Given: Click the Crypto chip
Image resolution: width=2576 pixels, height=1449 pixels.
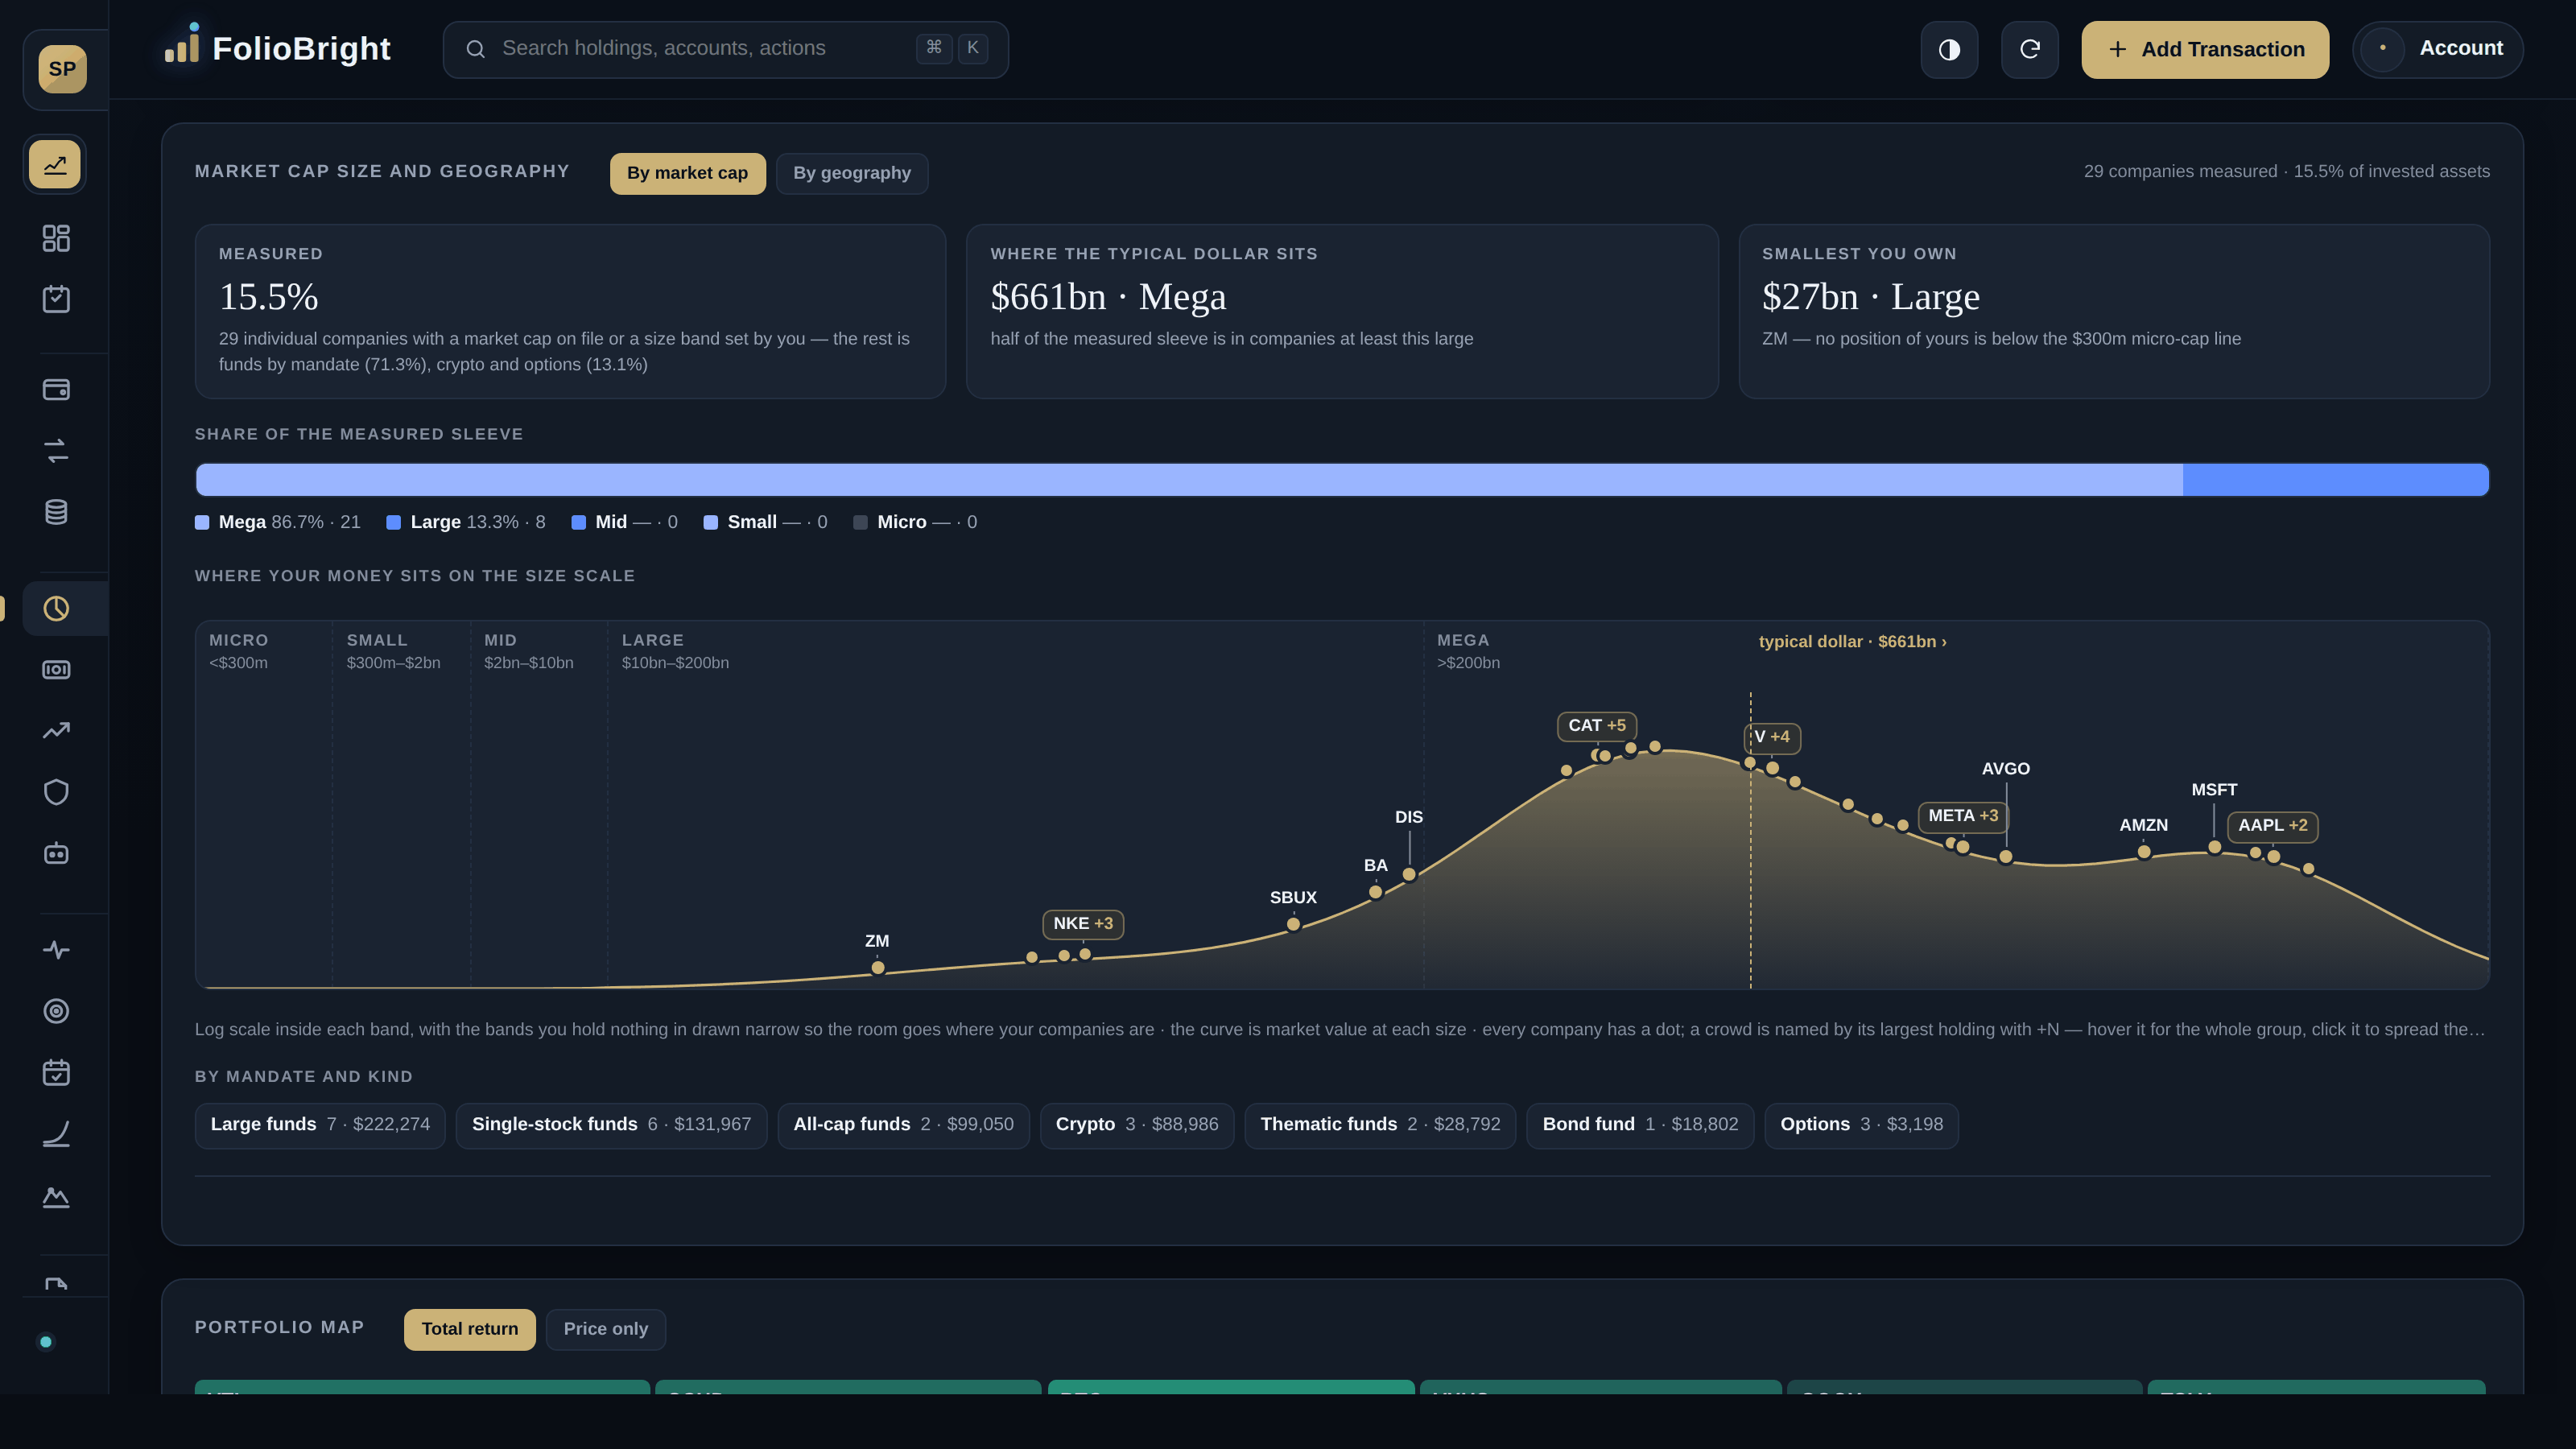Looking at the screenshot, I should (x=1137, y=1125).
